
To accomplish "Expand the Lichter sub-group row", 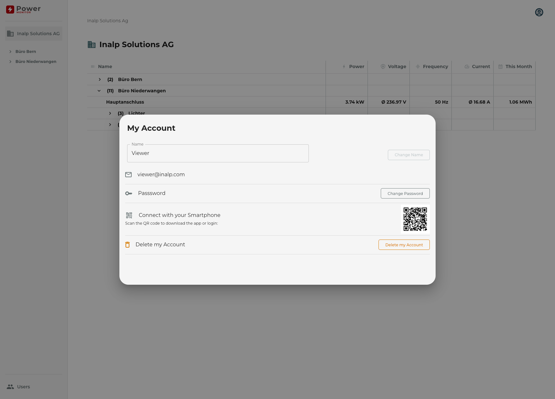I will (x=110, y=113).
